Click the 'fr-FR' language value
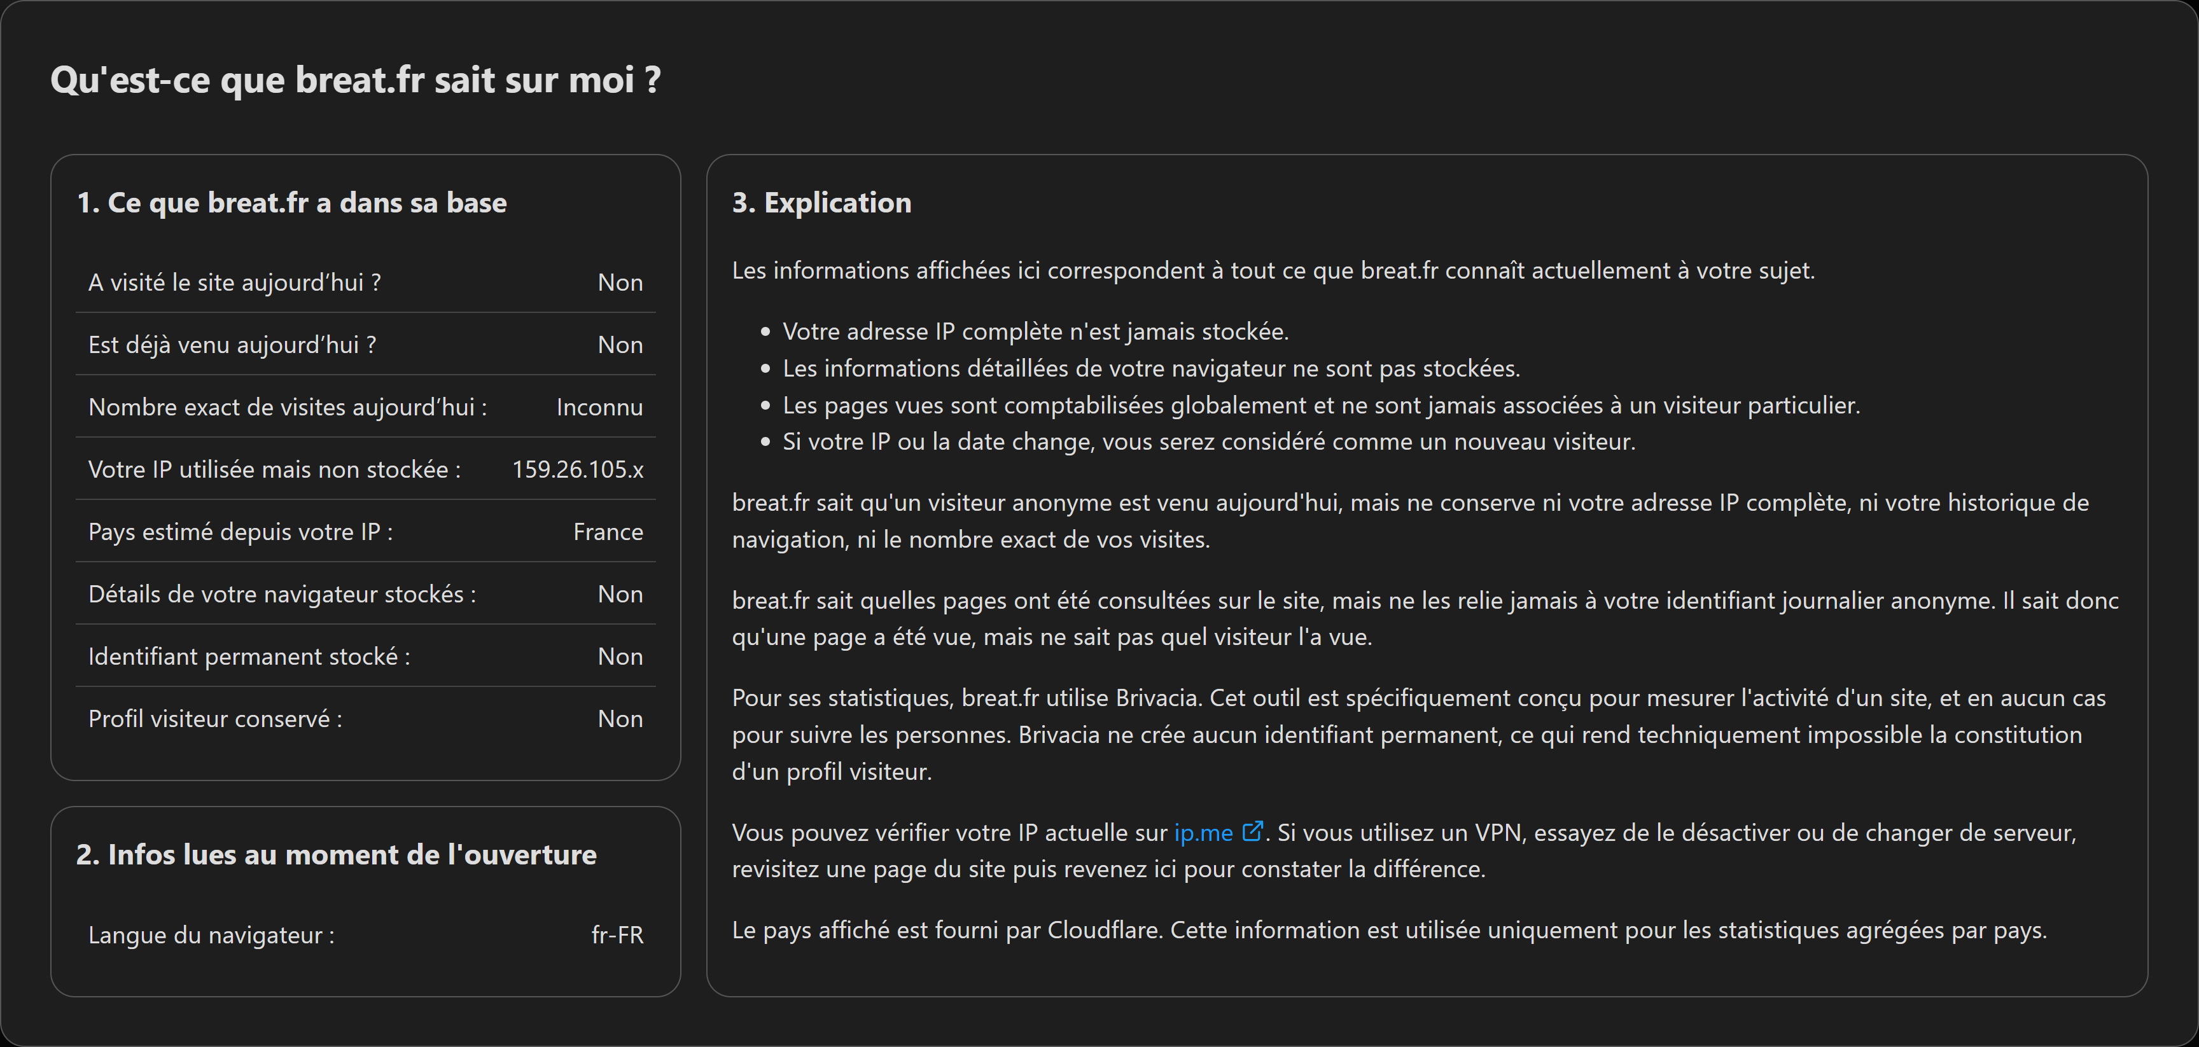The width and height of the screenshot is (2199, 1047). pos(617,935)
